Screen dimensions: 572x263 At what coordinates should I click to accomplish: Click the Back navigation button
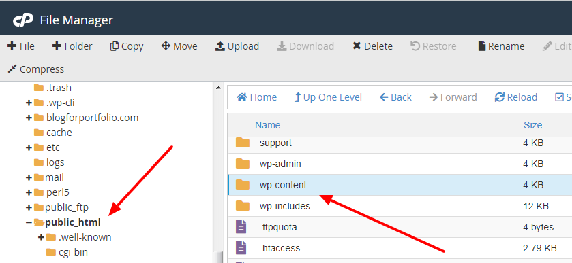(395, 97)
